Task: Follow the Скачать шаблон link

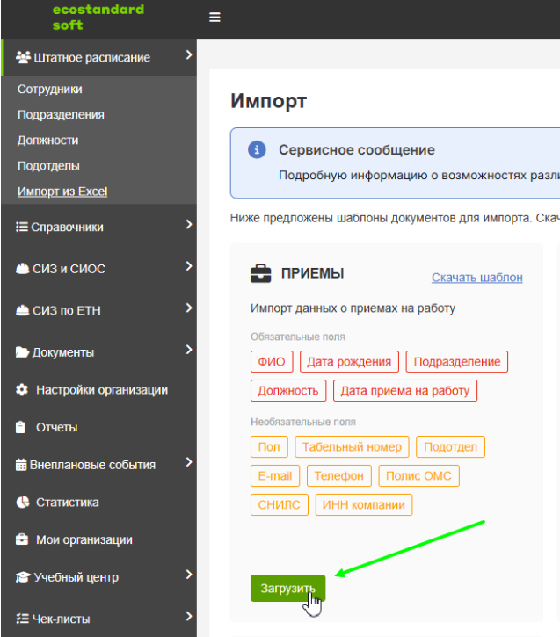Action: [x=477, y=278]
